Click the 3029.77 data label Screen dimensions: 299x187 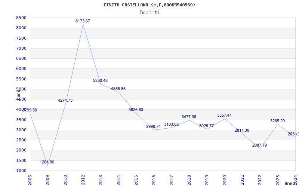[206, 126]
